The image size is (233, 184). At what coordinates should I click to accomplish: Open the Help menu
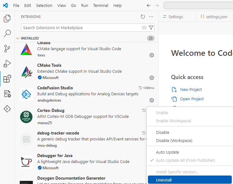117,6
